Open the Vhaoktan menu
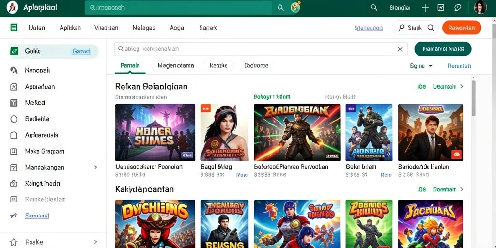 tap(106, 28)
